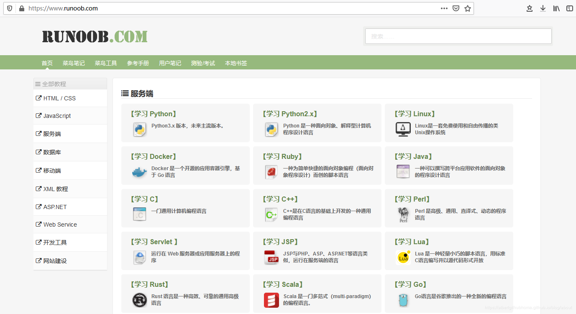
Task: Open the 本地书签 navigation item
Action: [236, 63]
